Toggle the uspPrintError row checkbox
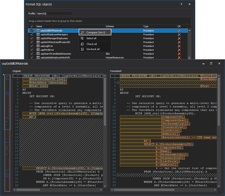Screen dimensions: 225x196 (32, 50)
